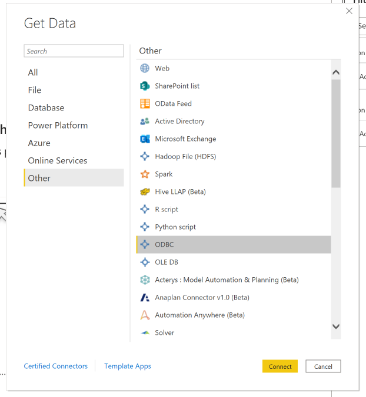This screenshot has height=397, width=366.
Task: Click the Python script connector icon
Action: tap(145, 227)
